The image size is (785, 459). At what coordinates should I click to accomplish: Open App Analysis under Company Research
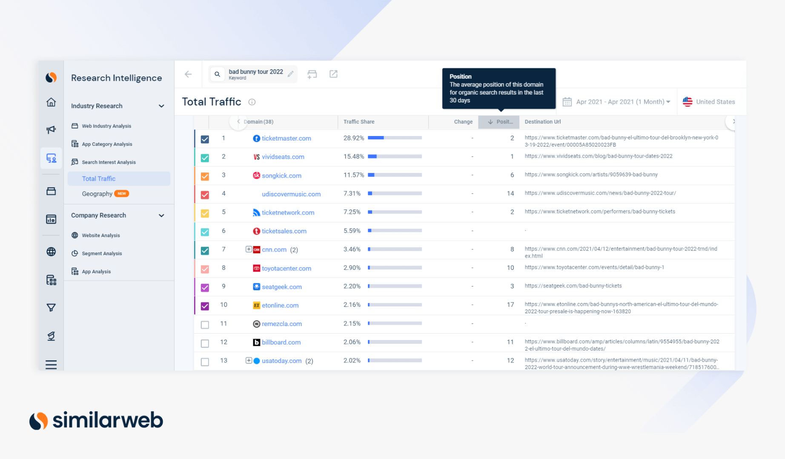pyautogui.click(x=96, y=272)
